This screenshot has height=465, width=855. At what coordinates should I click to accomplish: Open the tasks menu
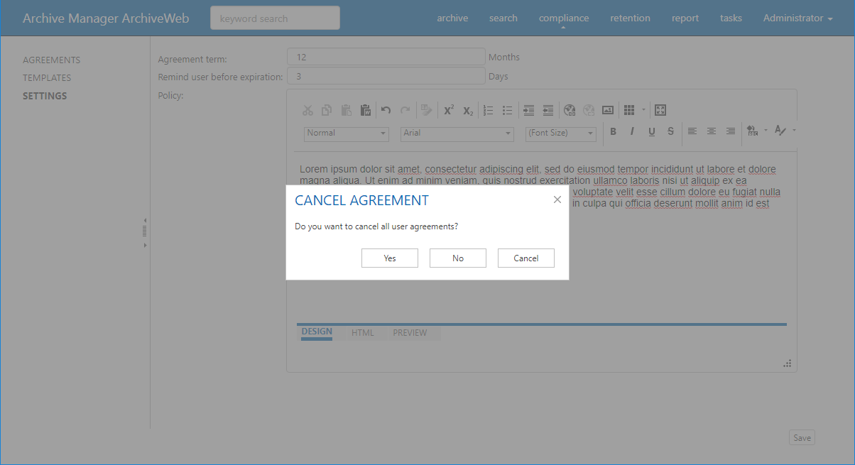pyautogui.click(x=731, y=18)
